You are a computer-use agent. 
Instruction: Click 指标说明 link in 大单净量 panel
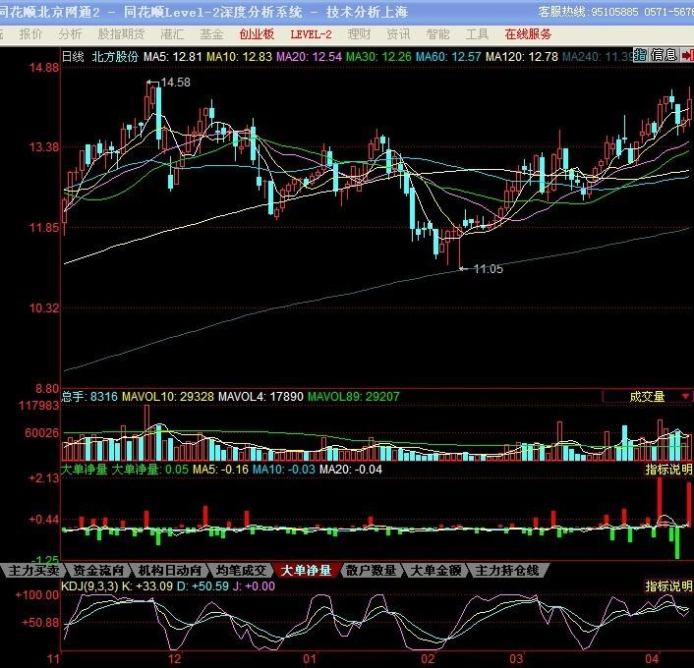668,470
